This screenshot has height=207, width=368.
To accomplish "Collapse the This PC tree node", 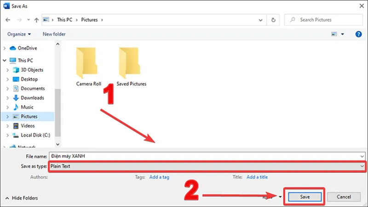I will pyautogui.click(x=5, y=61).
